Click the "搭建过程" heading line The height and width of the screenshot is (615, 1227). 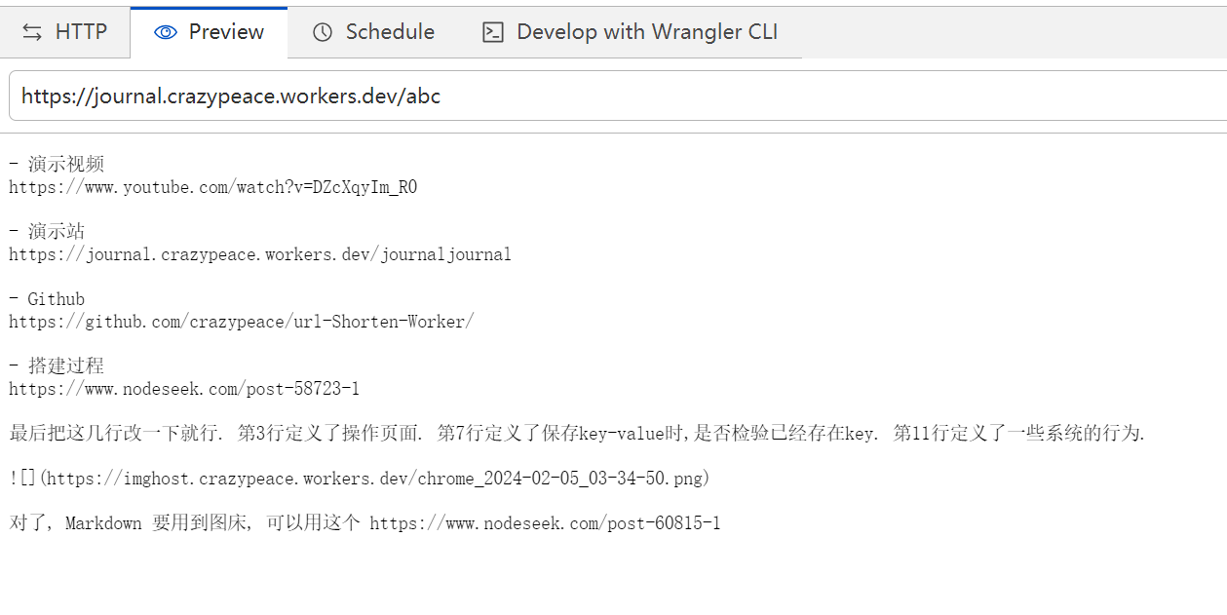tap(65, 365)
